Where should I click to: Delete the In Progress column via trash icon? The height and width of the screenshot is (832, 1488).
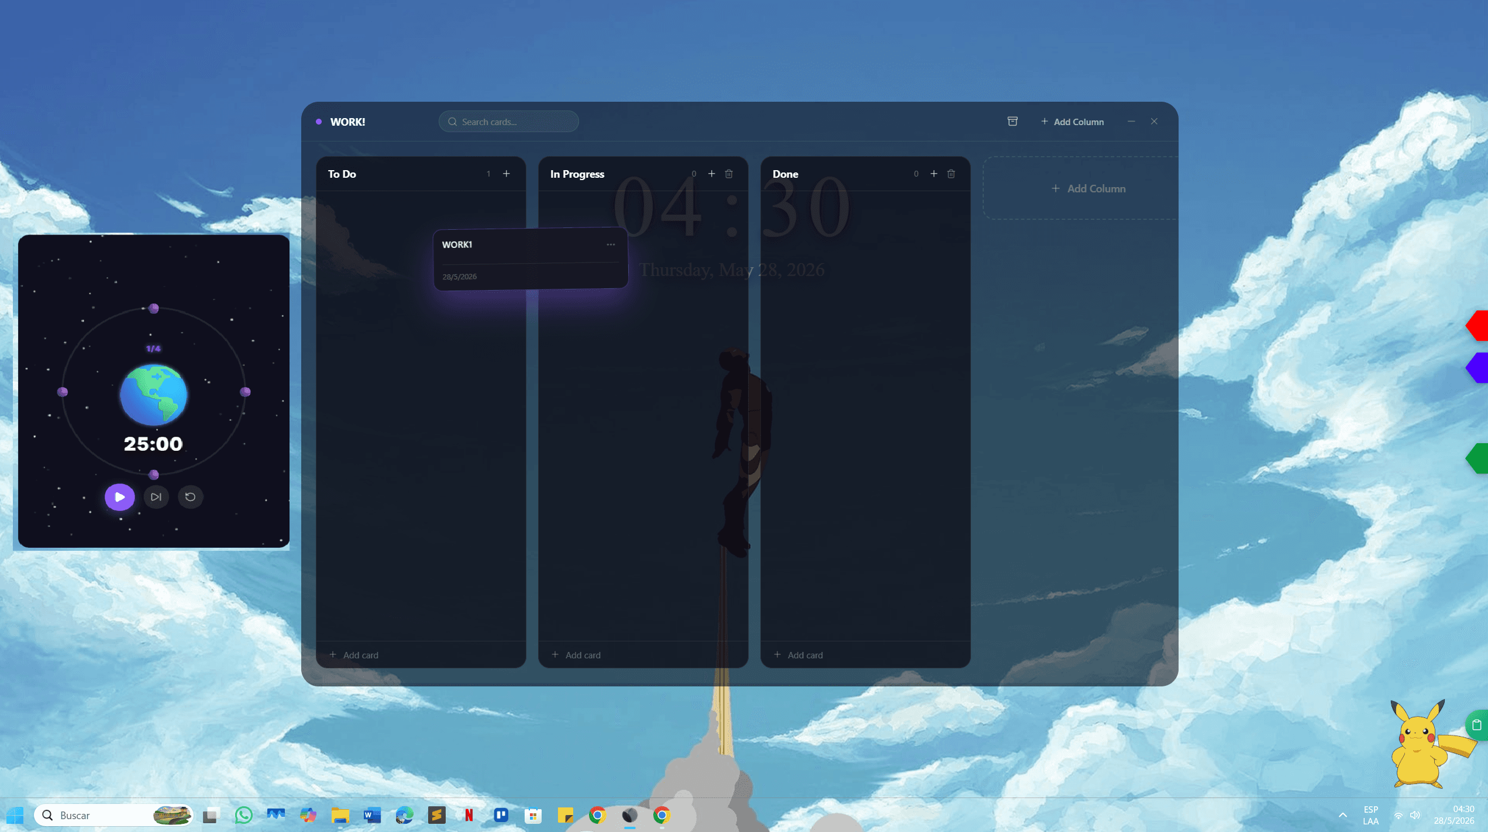pyautogui.click(x=729, y=174)
